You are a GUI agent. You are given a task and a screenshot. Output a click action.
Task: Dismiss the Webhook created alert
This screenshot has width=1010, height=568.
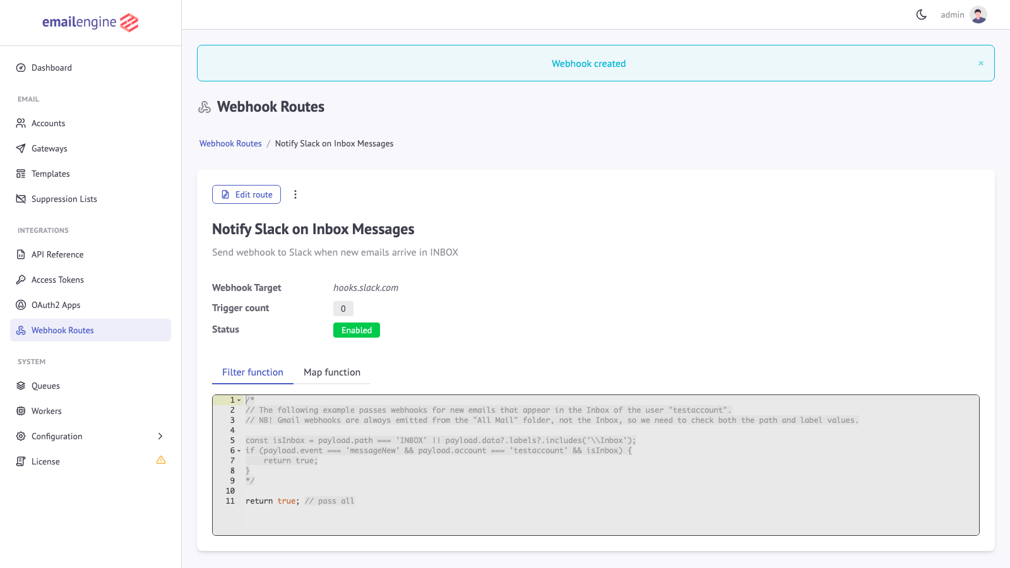(x=981, y=63)
